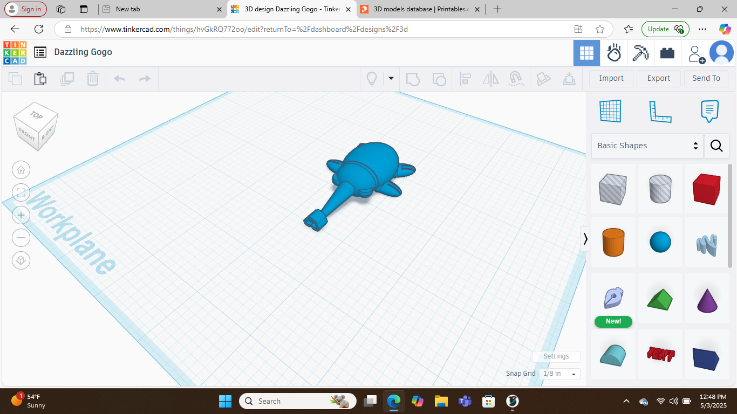Image resolution: width=737 pixels, height=414 pixels.
Task: Open the Tinkercad profile avatar
Action: (721, 53)
